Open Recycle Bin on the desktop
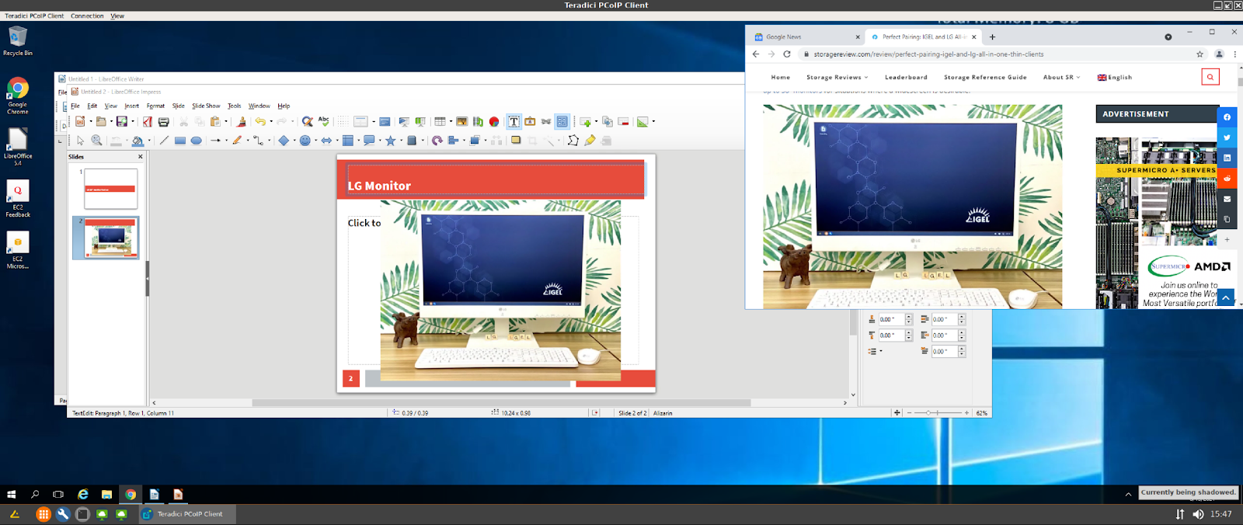 point(17,41)
